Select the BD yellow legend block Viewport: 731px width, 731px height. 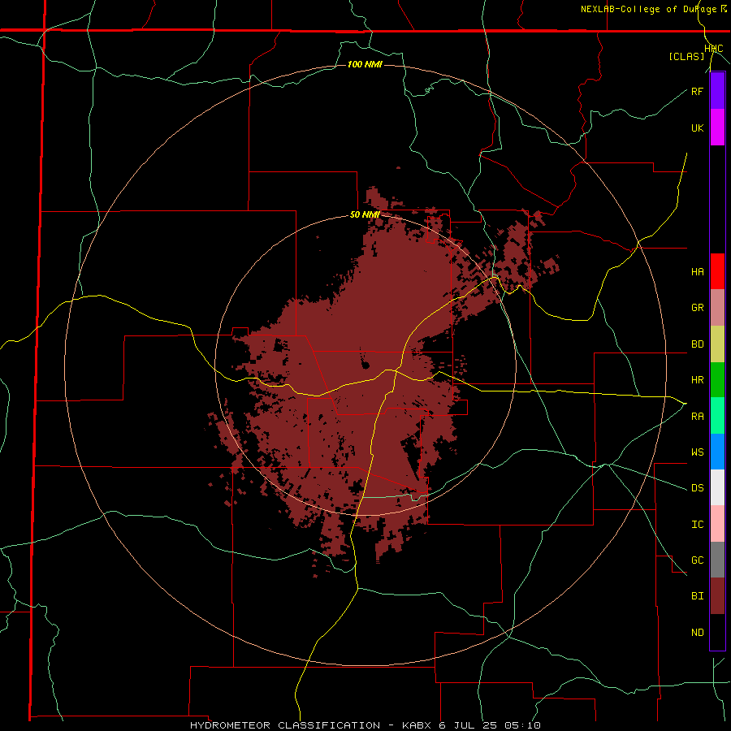coord(717,344)
